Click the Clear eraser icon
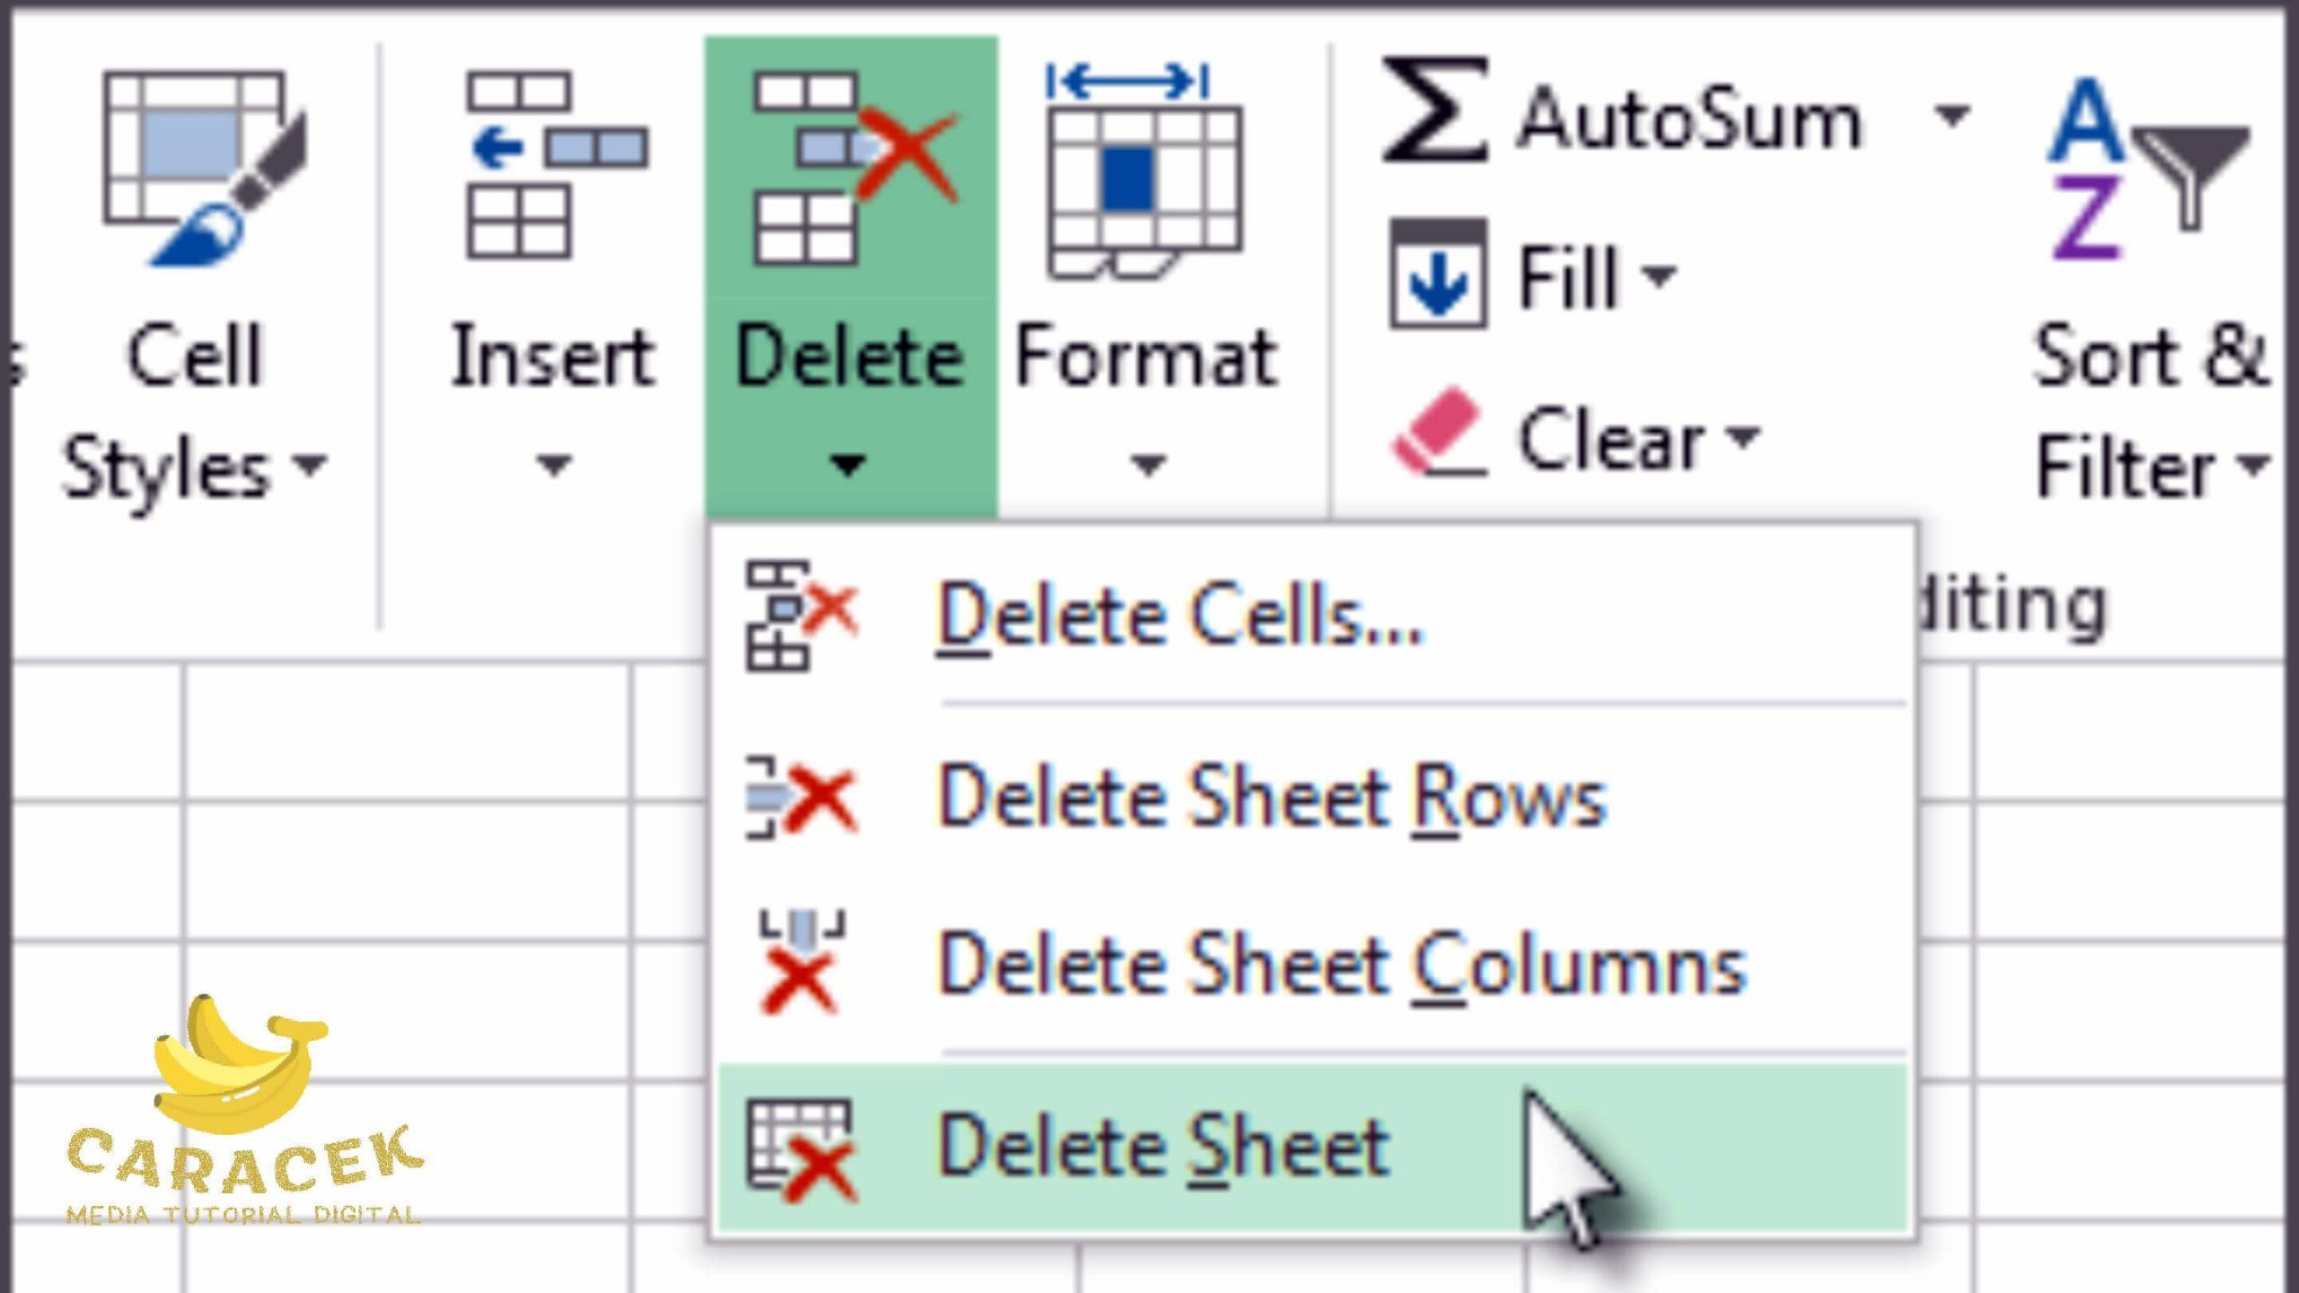 pyautogui.click(x=1437, y=431)
